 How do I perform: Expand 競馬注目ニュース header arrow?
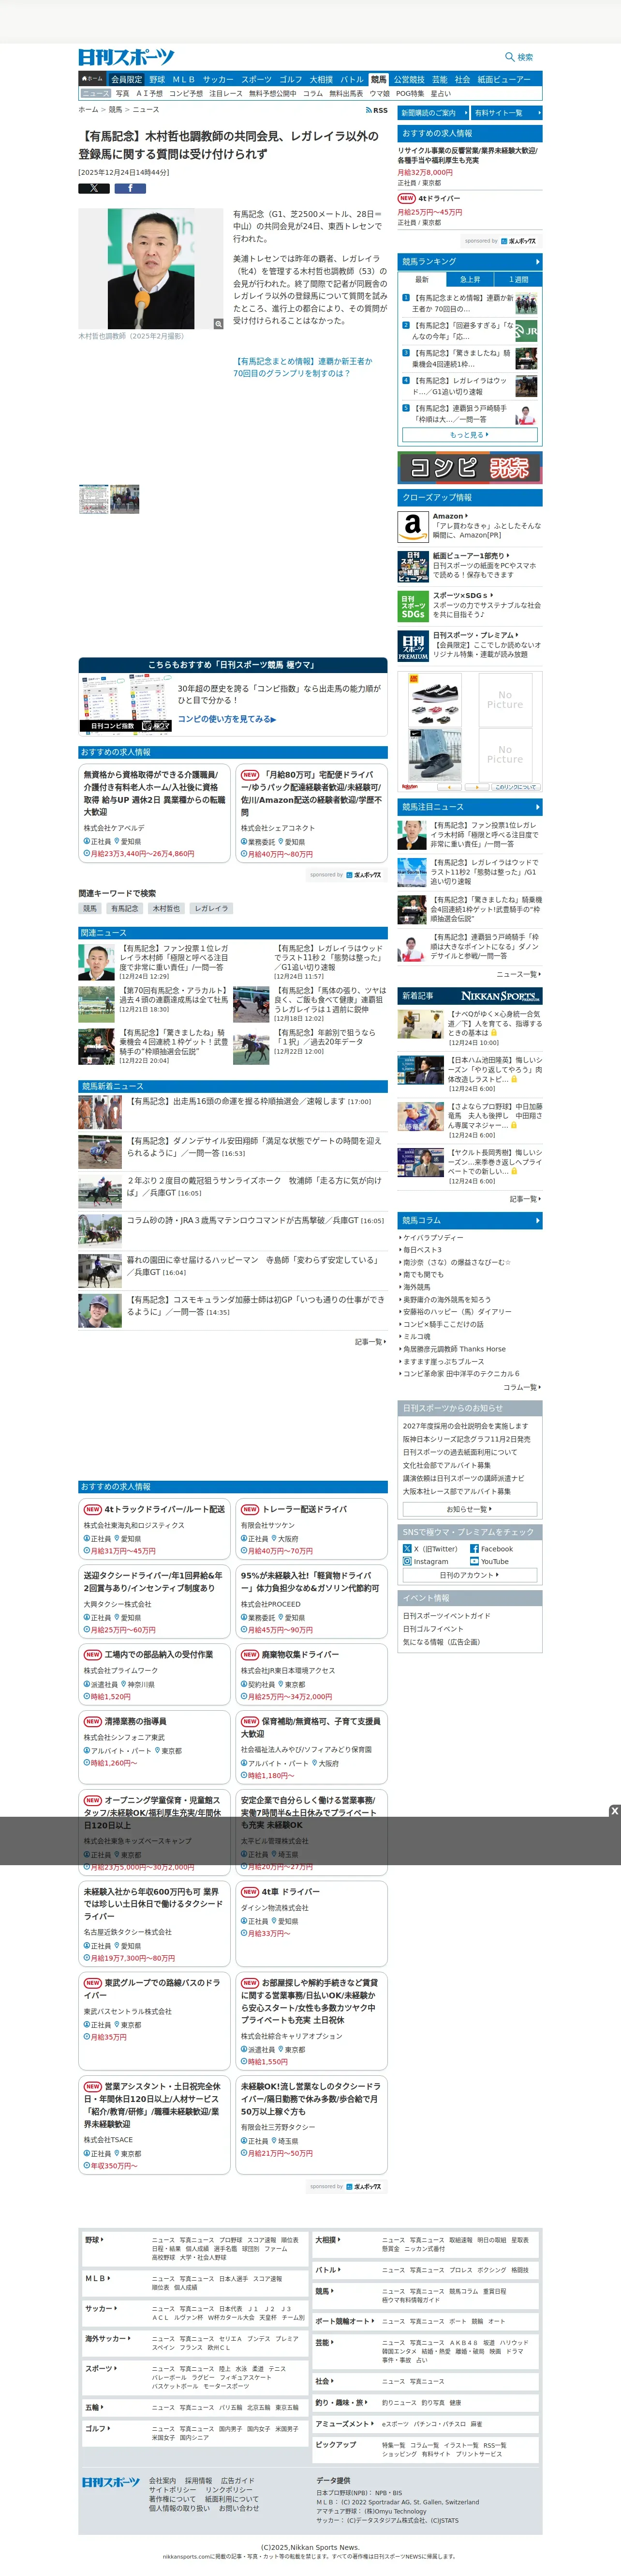point(537,806)
